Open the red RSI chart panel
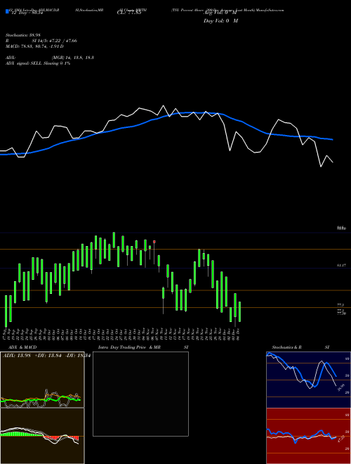 [x=308, y=436]
